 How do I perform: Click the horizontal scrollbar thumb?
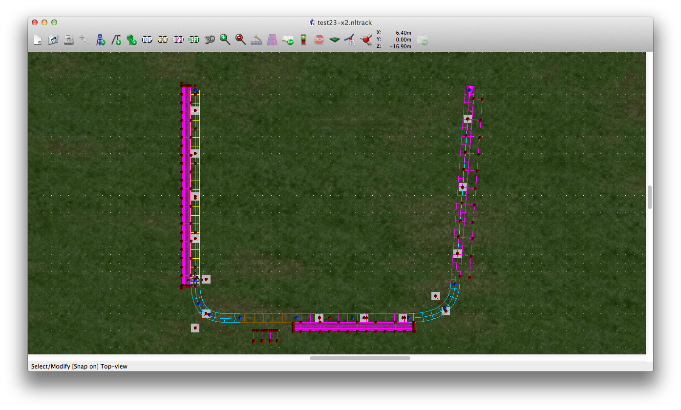point(360,358)
